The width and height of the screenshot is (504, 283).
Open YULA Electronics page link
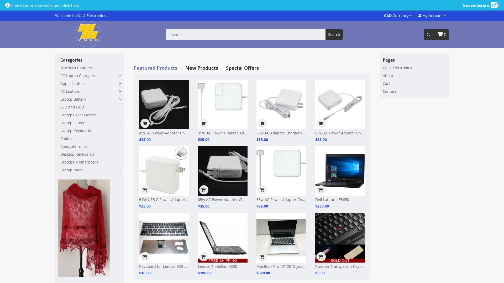pos(397,68)
